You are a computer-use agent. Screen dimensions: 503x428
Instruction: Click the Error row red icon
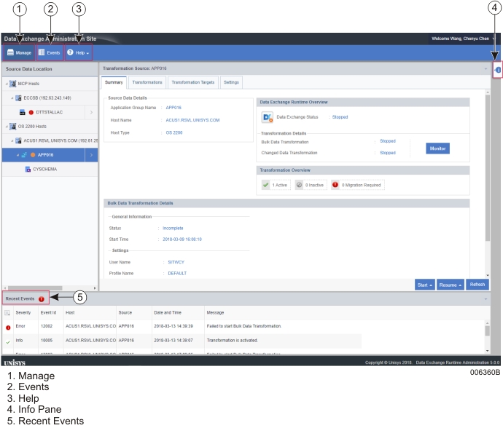coord(8,328)
